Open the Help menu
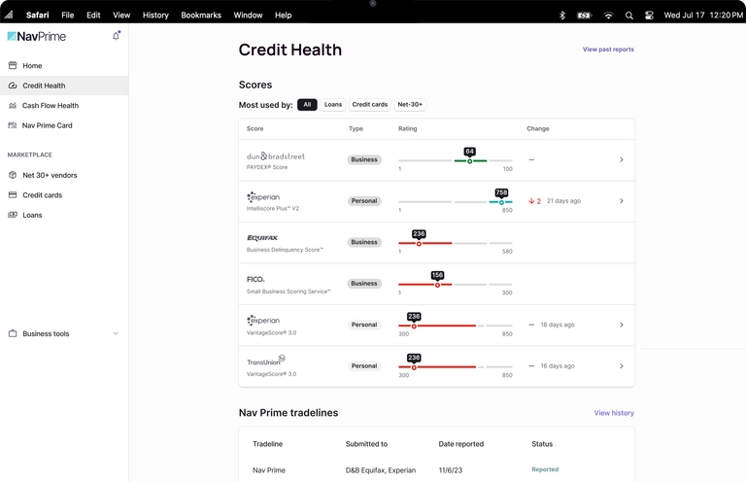The height and width of the screenshot is (482, 746). point(283,16)
